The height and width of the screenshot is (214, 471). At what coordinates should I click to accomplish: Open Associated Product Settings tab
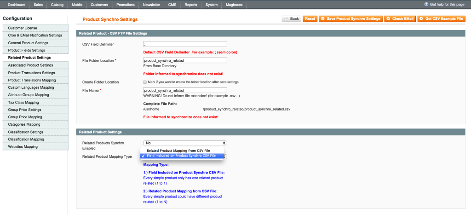(35, 65)
